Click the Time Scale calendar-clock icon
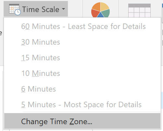Screen dimensions: 163x131 [15, 9]
